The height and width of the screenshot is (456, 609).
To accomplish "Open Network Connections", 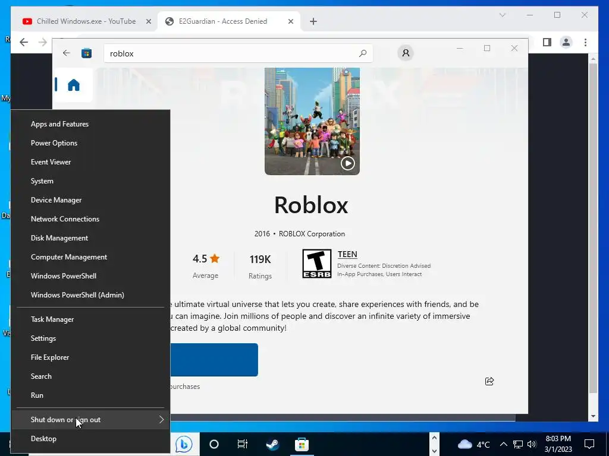I will tap(90, 219).
